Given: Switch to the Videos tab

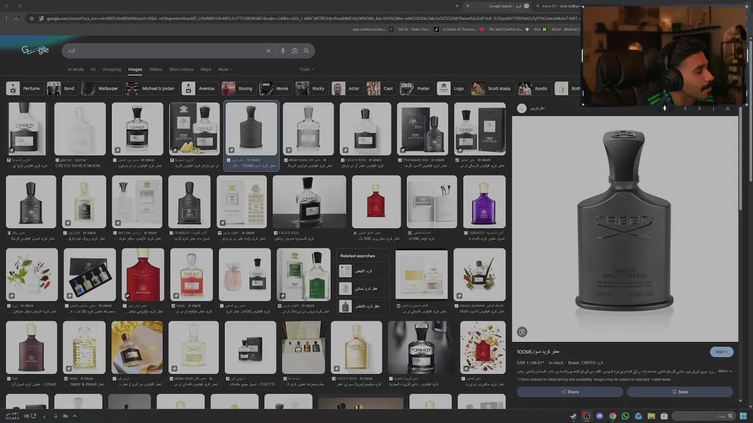Looking at the screenshot, I should pyautogui.click(x=155, y=69).
